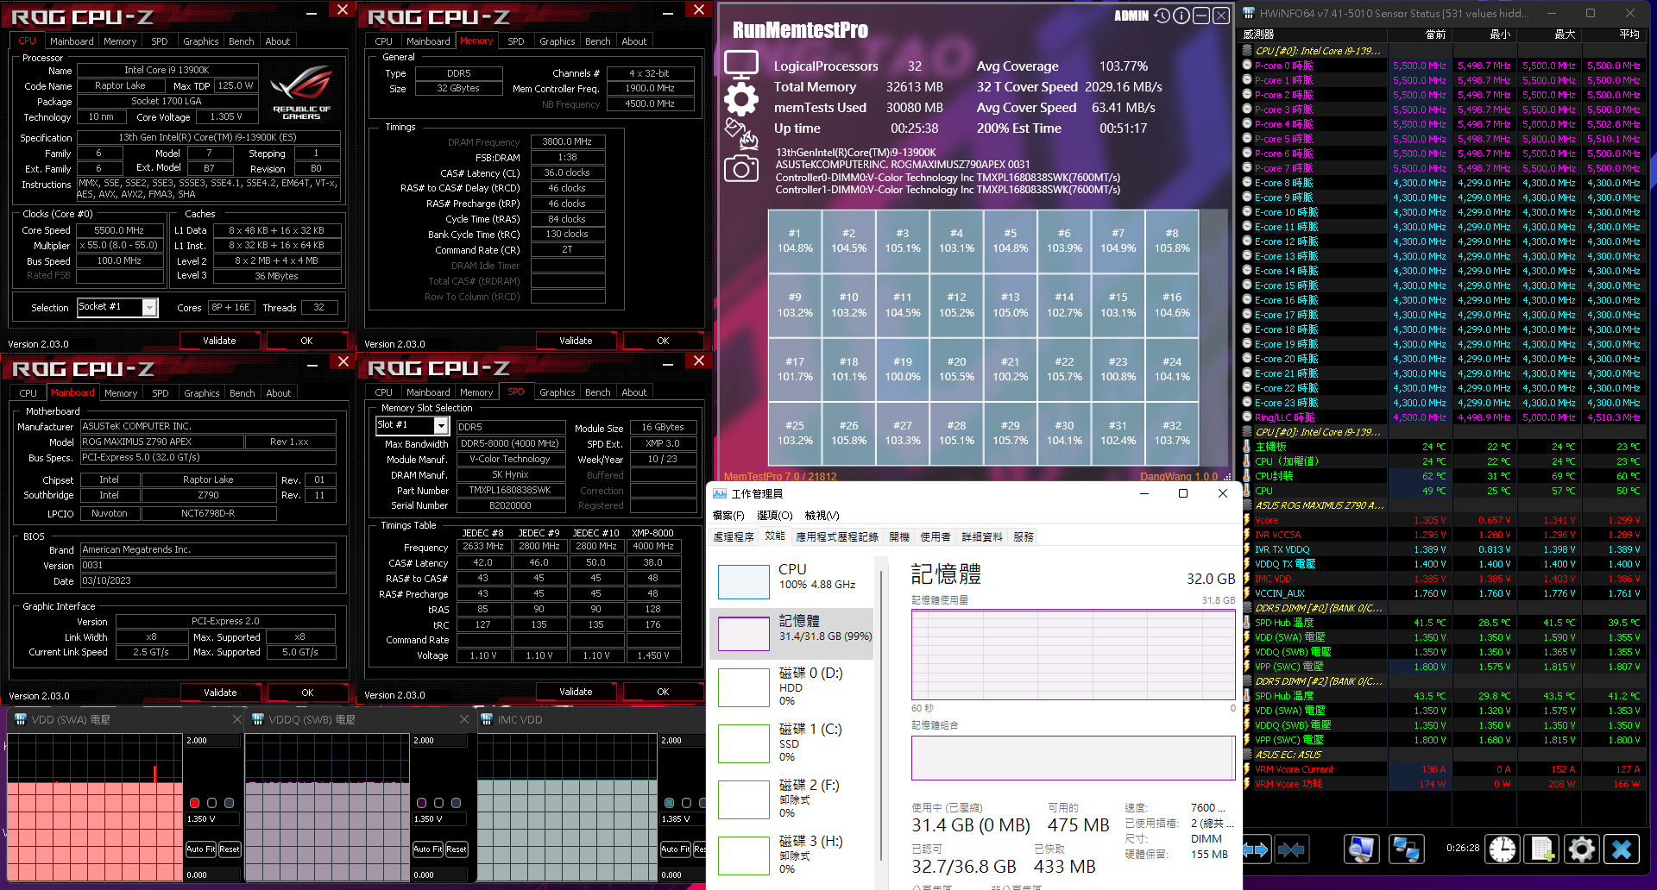Click VDDQ (SWB) graph window title icon
This screenshot has width=1657, height=890.
(257, 719)
